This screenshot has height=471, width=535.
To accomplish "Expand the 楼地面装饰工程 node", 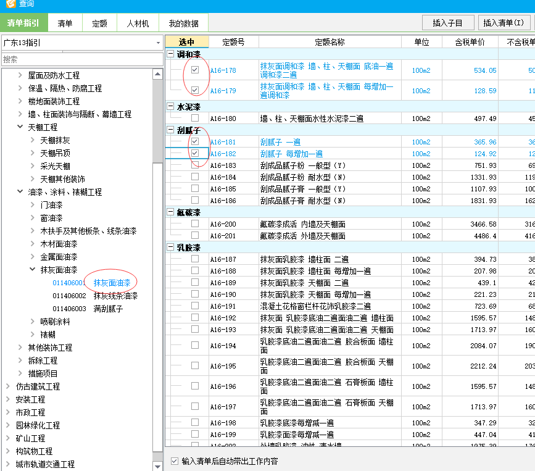I will click(20, 101).
